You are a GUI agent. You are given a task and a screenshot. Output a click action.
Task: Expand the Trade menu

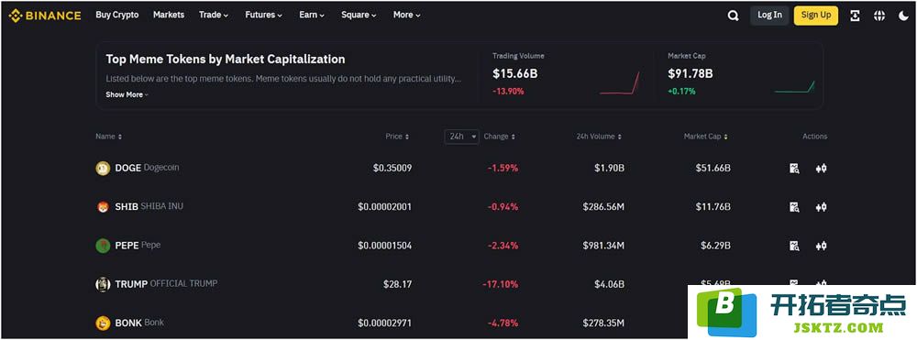214,16
